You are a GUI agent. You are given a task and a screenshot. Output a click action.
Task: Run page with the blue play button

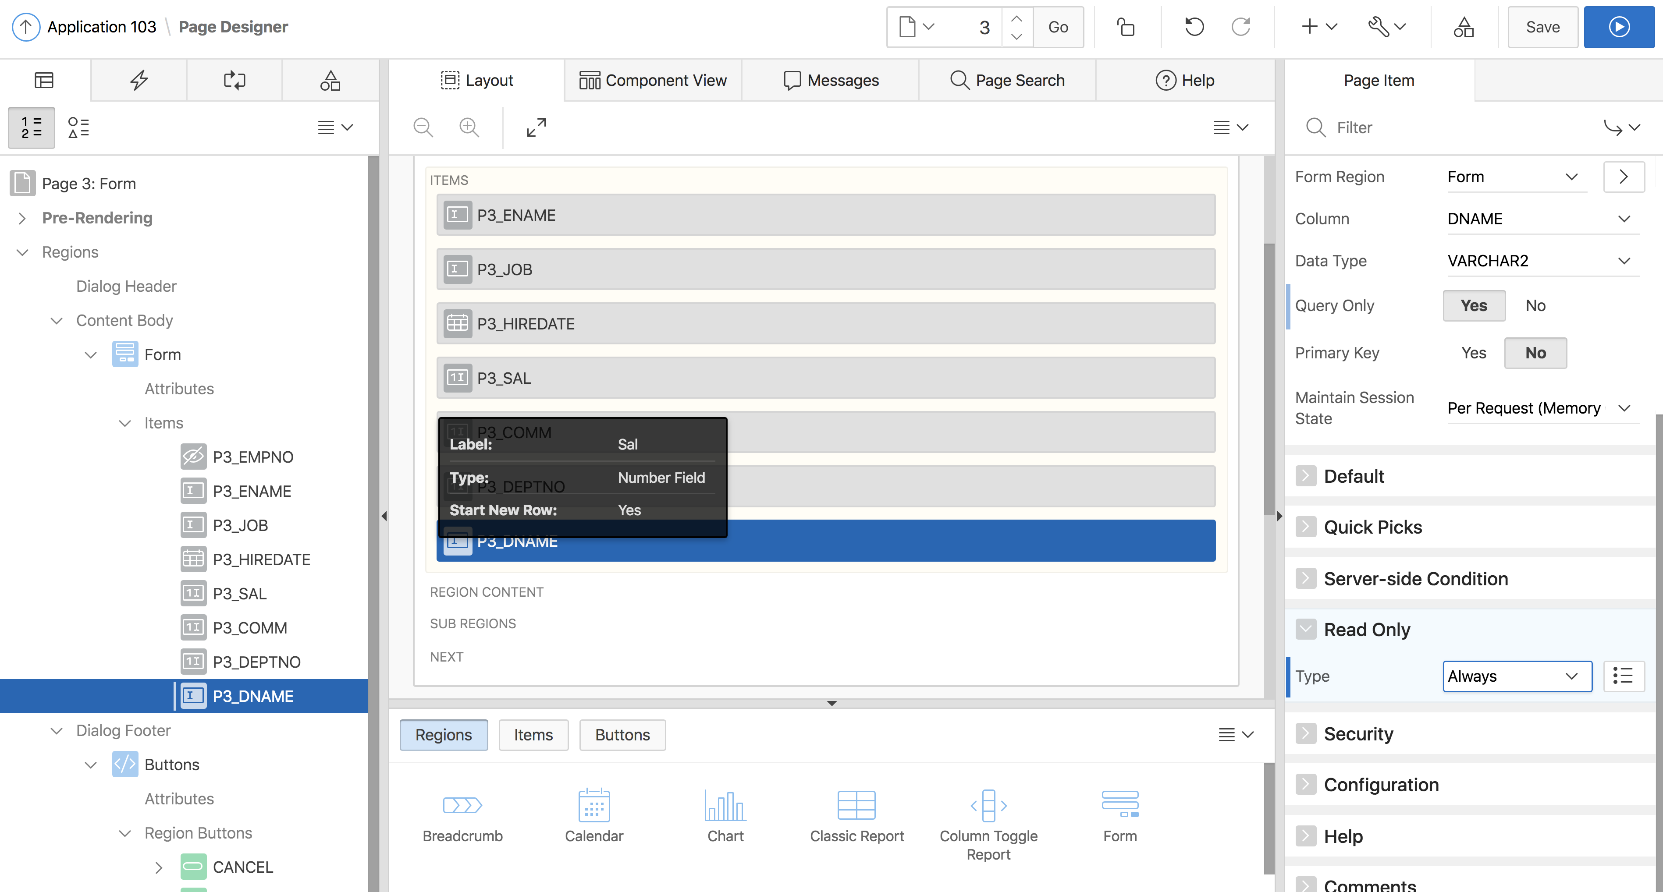pos(1618,27)
